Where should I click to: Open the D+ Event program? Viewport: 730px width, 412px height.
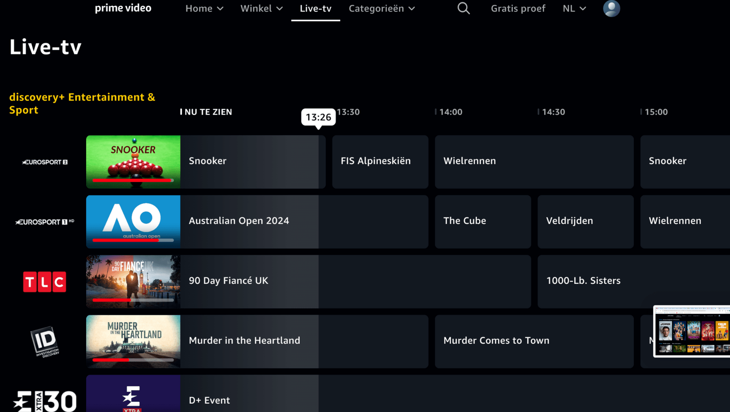pyautogui.click(x=455, y=394)
